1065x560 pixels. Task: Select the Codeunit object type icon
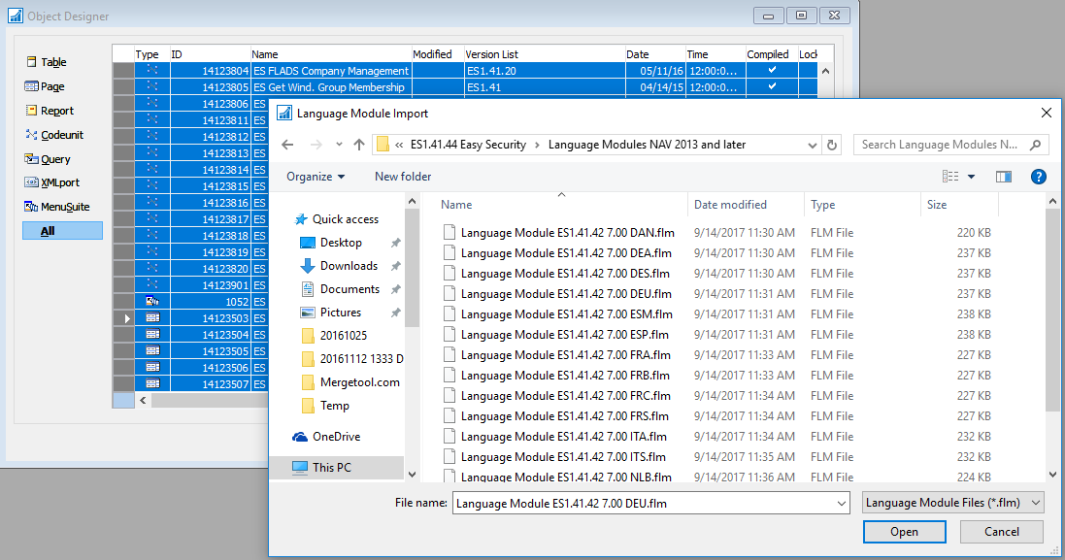click(x=32, y=135)
